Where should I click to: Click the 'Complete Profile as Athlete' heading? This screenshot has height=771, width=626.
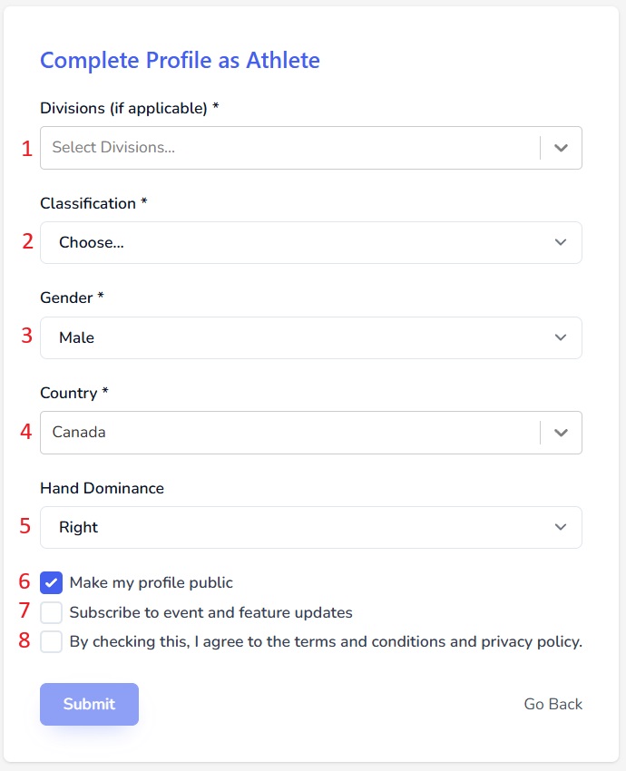pyautogui.click(x=180, y=61)
